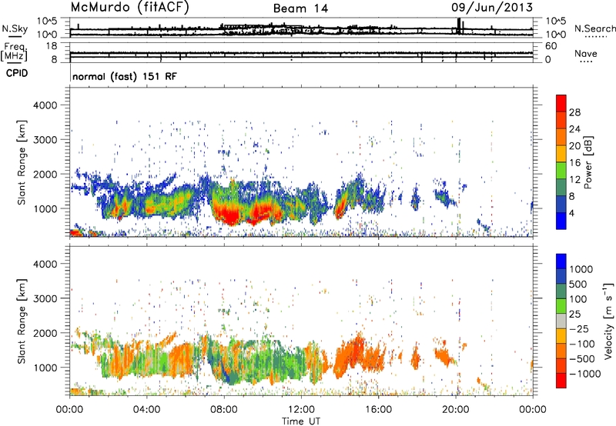Click the '-1000' tick on Velocity colorbar
This screenshot has height=426, width=616.
click(x=585, y=374)
